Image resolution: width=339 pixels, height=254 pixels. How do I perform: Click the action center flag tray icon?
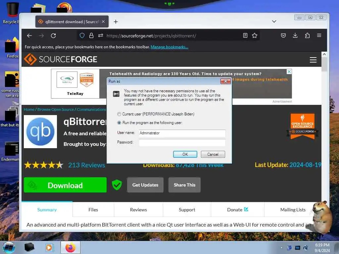coord(289,248)
